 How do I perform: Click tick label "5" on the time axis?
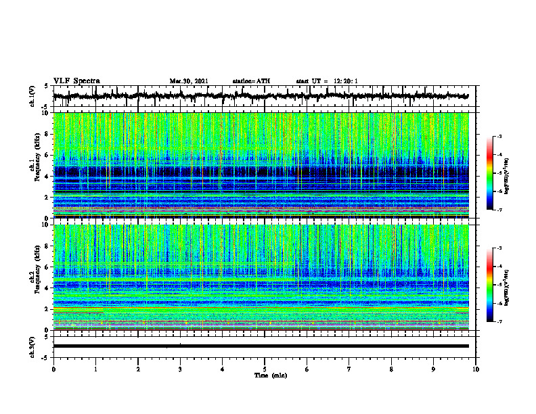(x=265, y=369)
